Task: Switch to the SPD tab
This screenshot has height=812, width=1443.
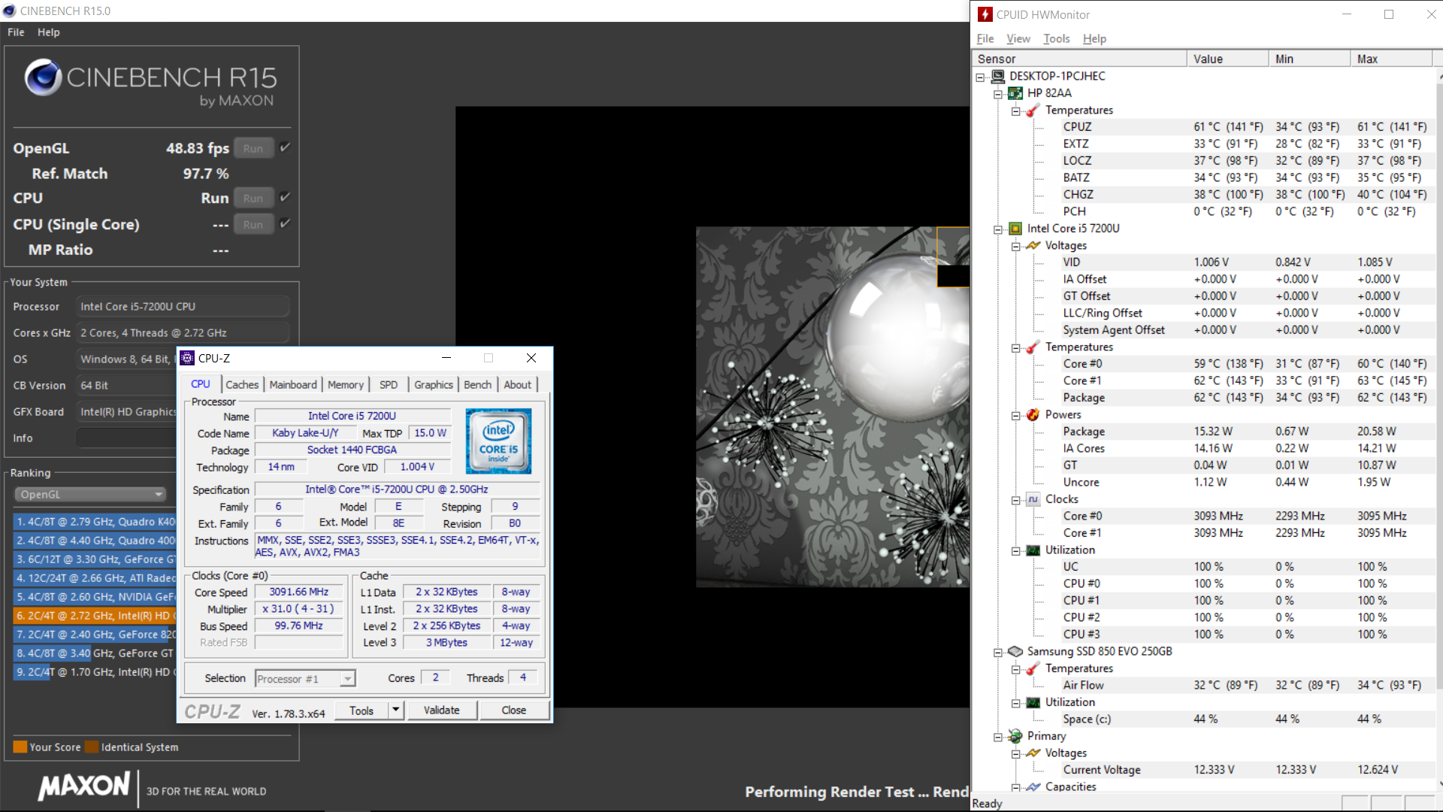Action: coord(389,384)
